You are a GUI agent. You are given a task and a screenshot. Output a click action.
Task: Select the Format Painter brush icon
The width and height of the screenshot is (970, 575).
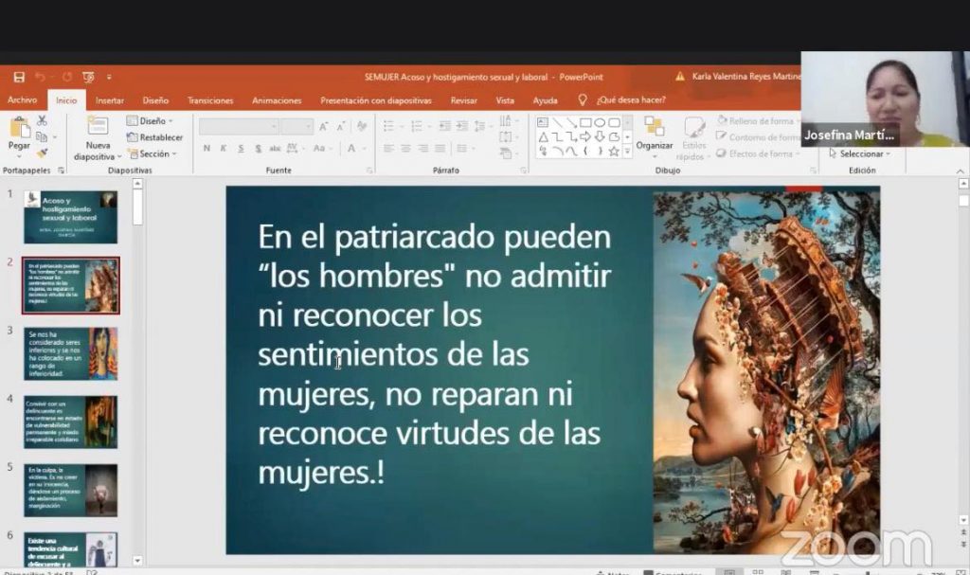click(42, 153)
